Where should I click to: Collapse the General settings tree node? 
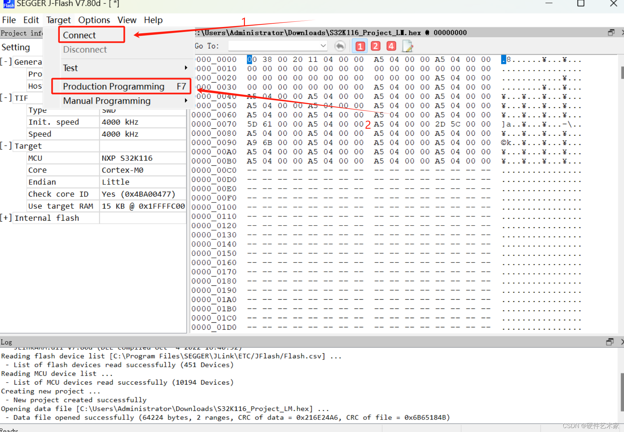[x=6, y=61]
